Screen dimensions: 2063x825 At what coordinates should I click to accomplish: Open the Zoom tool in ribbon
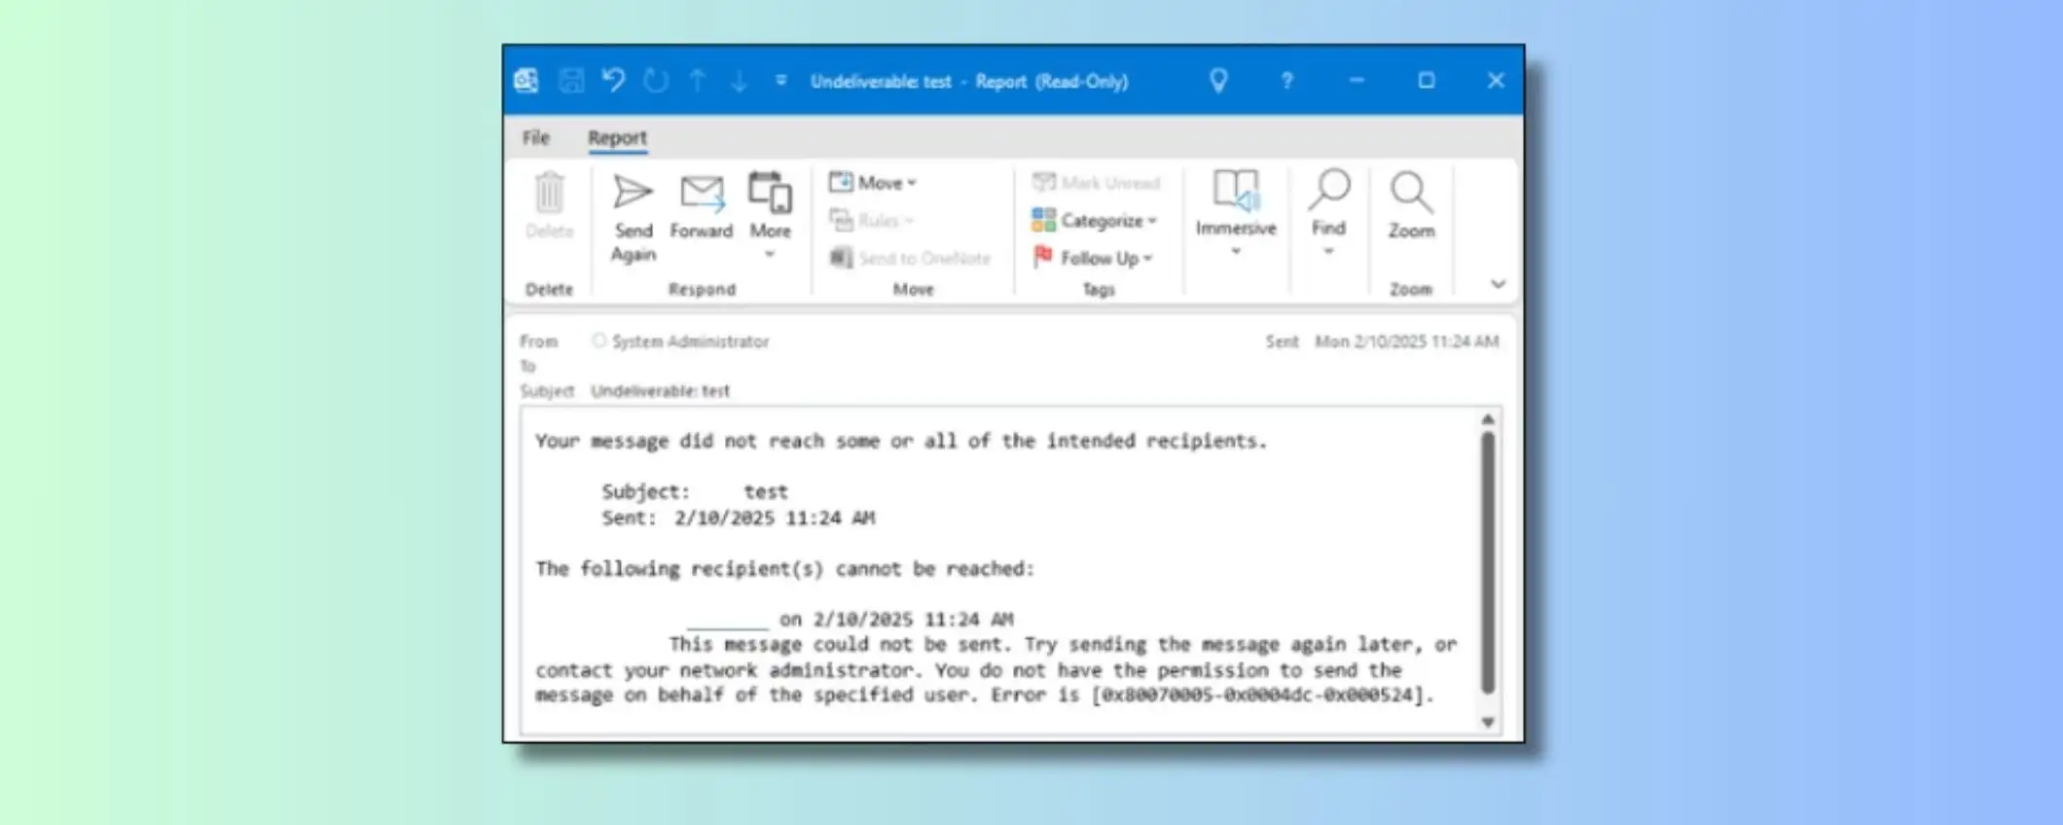(1410, 194)
